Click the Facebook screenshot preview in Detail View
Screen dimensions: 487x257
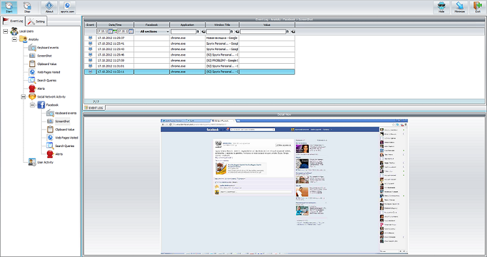(x=284, y=187)
